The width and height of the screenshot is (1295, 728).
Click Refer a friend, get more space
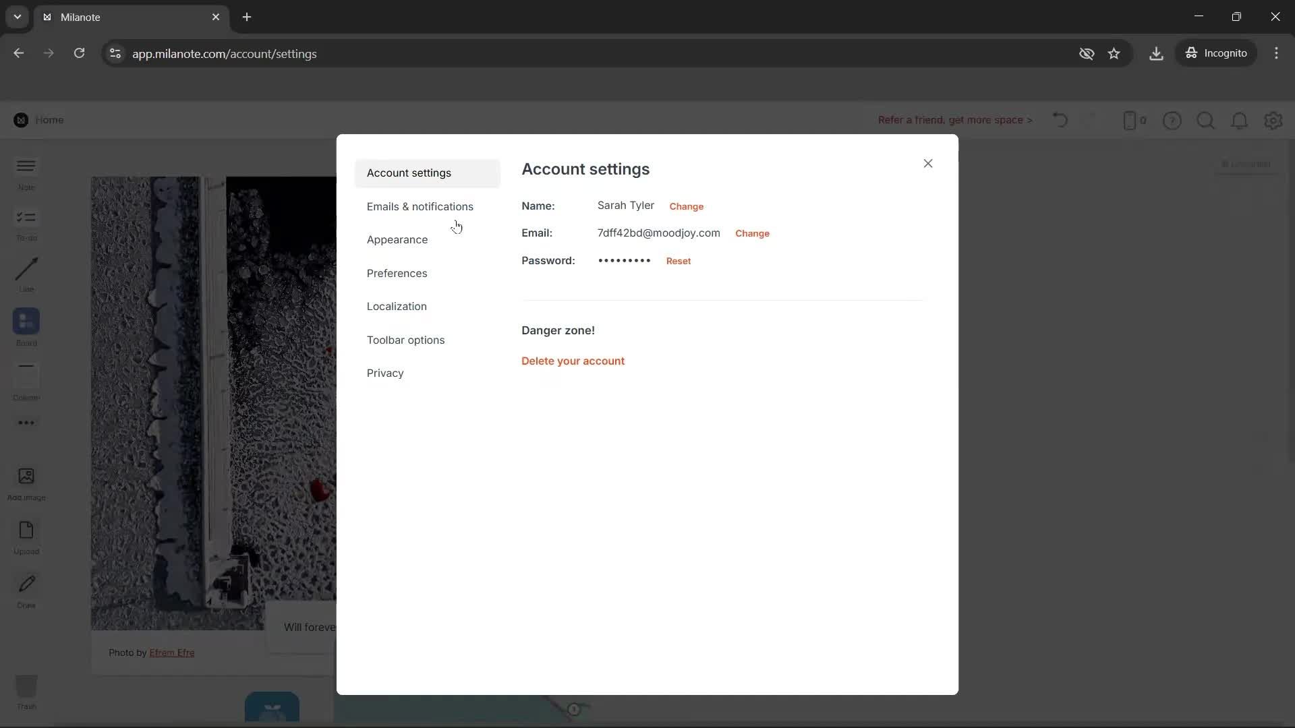point(954,120)
